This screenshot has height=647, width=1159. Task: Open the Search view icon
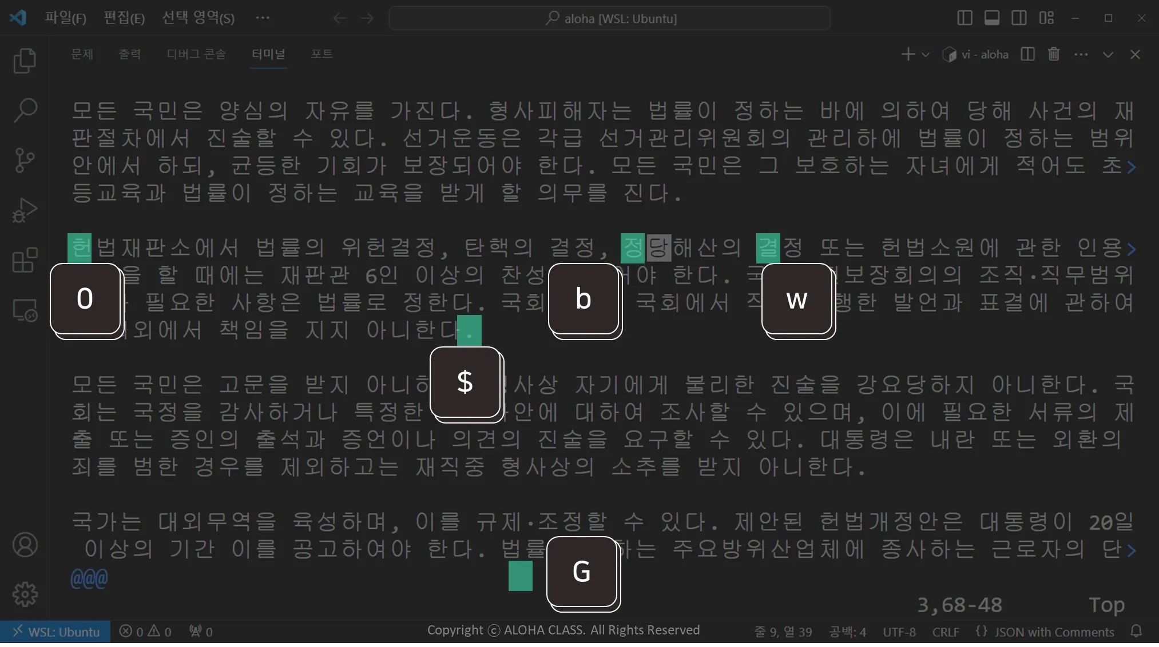[25, 110]
